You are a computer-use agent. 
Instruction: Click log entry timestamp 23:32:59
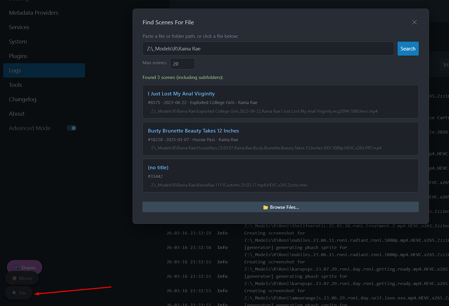pos(189,233)
